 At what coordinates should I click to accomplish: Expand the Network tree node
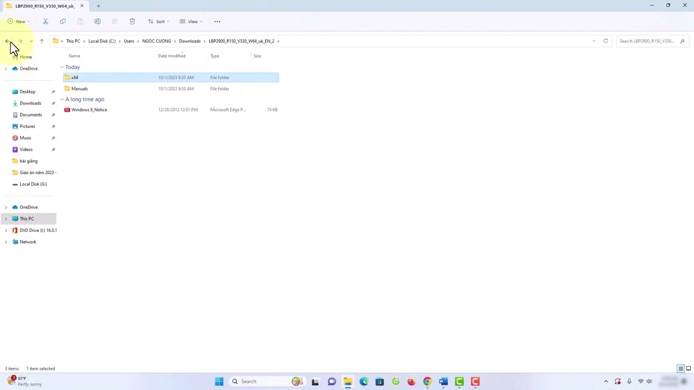[6, 242]
